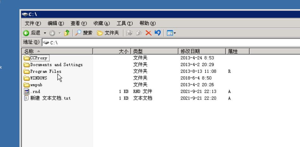Select the 新建 文本文档.txt file icon
This screenshot has width=300, height=147.
pyautogui.click(x=26, y=98)
